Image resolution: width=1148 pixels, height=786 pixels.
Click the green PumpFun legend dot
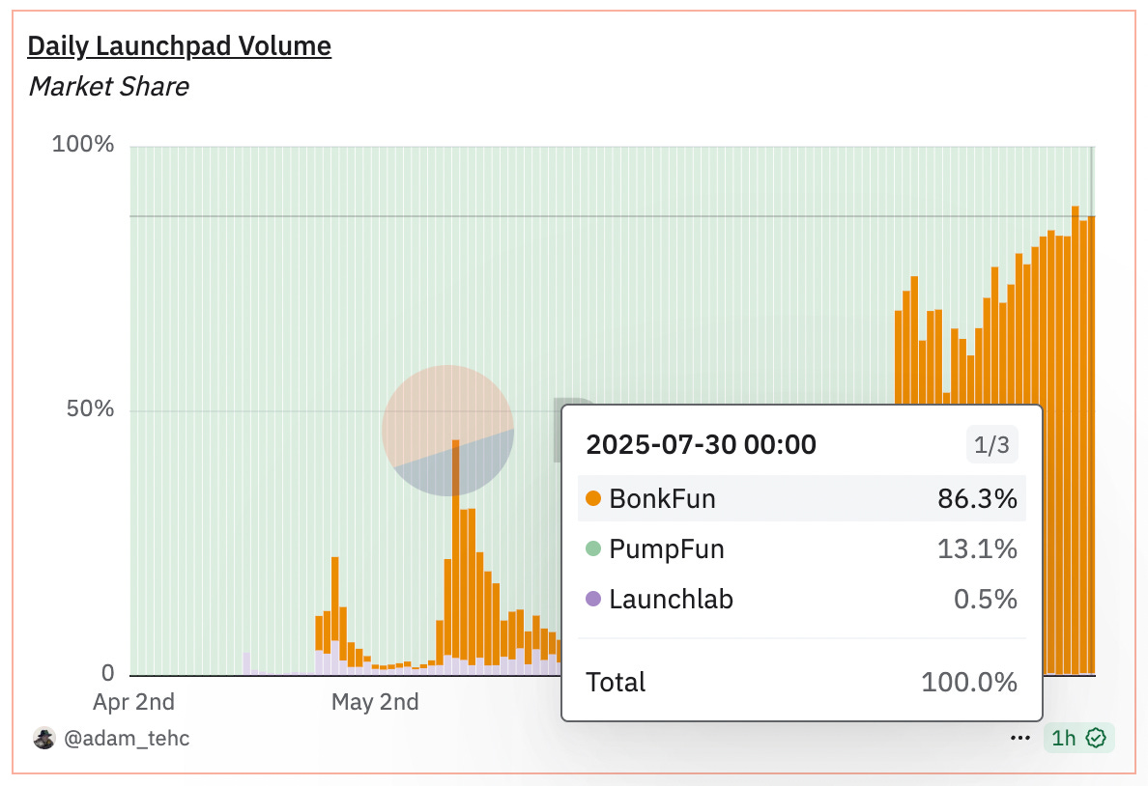593,548
